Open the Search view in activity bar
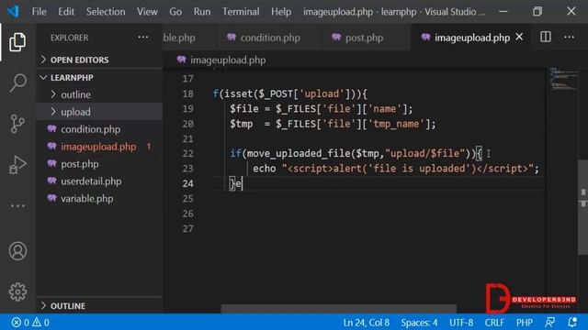Screen dimensions: 588x330 pos(17,82)
